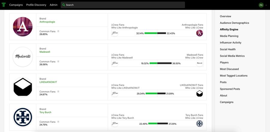The height and width of the screenshot is (132, 270).
Task: Click the Tory Burch brand logo
Action: (x=23, y=117)
